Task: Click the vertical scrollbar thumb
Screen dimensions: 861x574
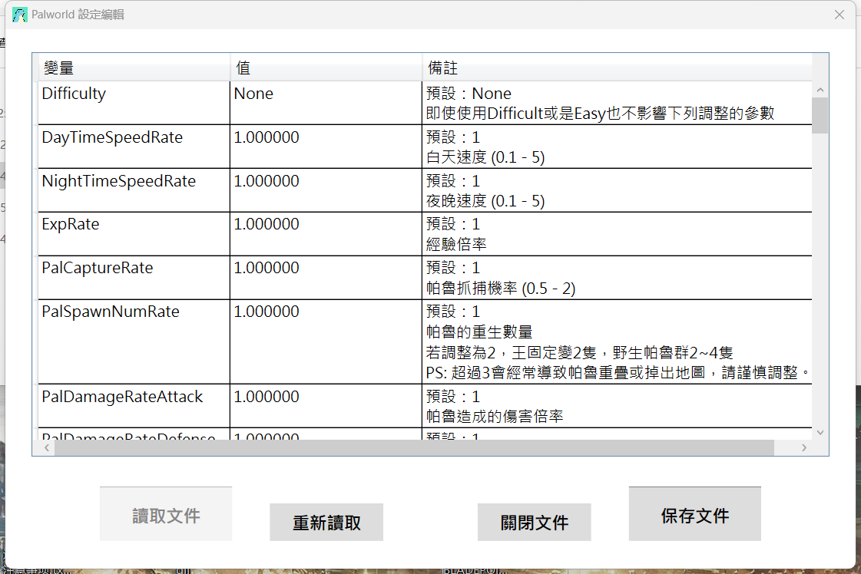Action: point(820,115)
